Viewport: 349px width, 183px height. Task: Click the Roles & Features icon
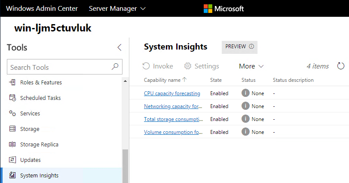[x=12, y=82]
